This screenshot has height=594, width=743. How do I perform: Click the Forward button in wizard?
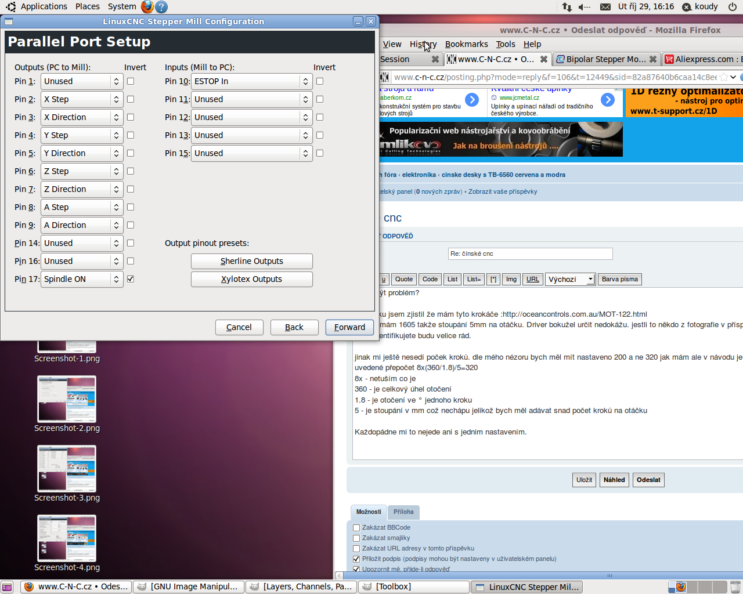[x=349, y=327]
